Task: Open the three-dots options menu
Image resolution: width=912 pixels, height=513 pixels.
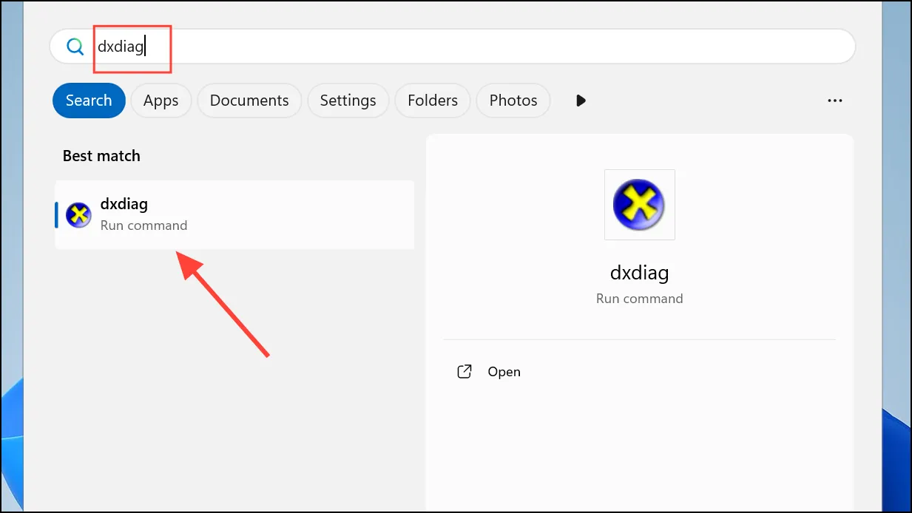Action: [x=835, y=101]
